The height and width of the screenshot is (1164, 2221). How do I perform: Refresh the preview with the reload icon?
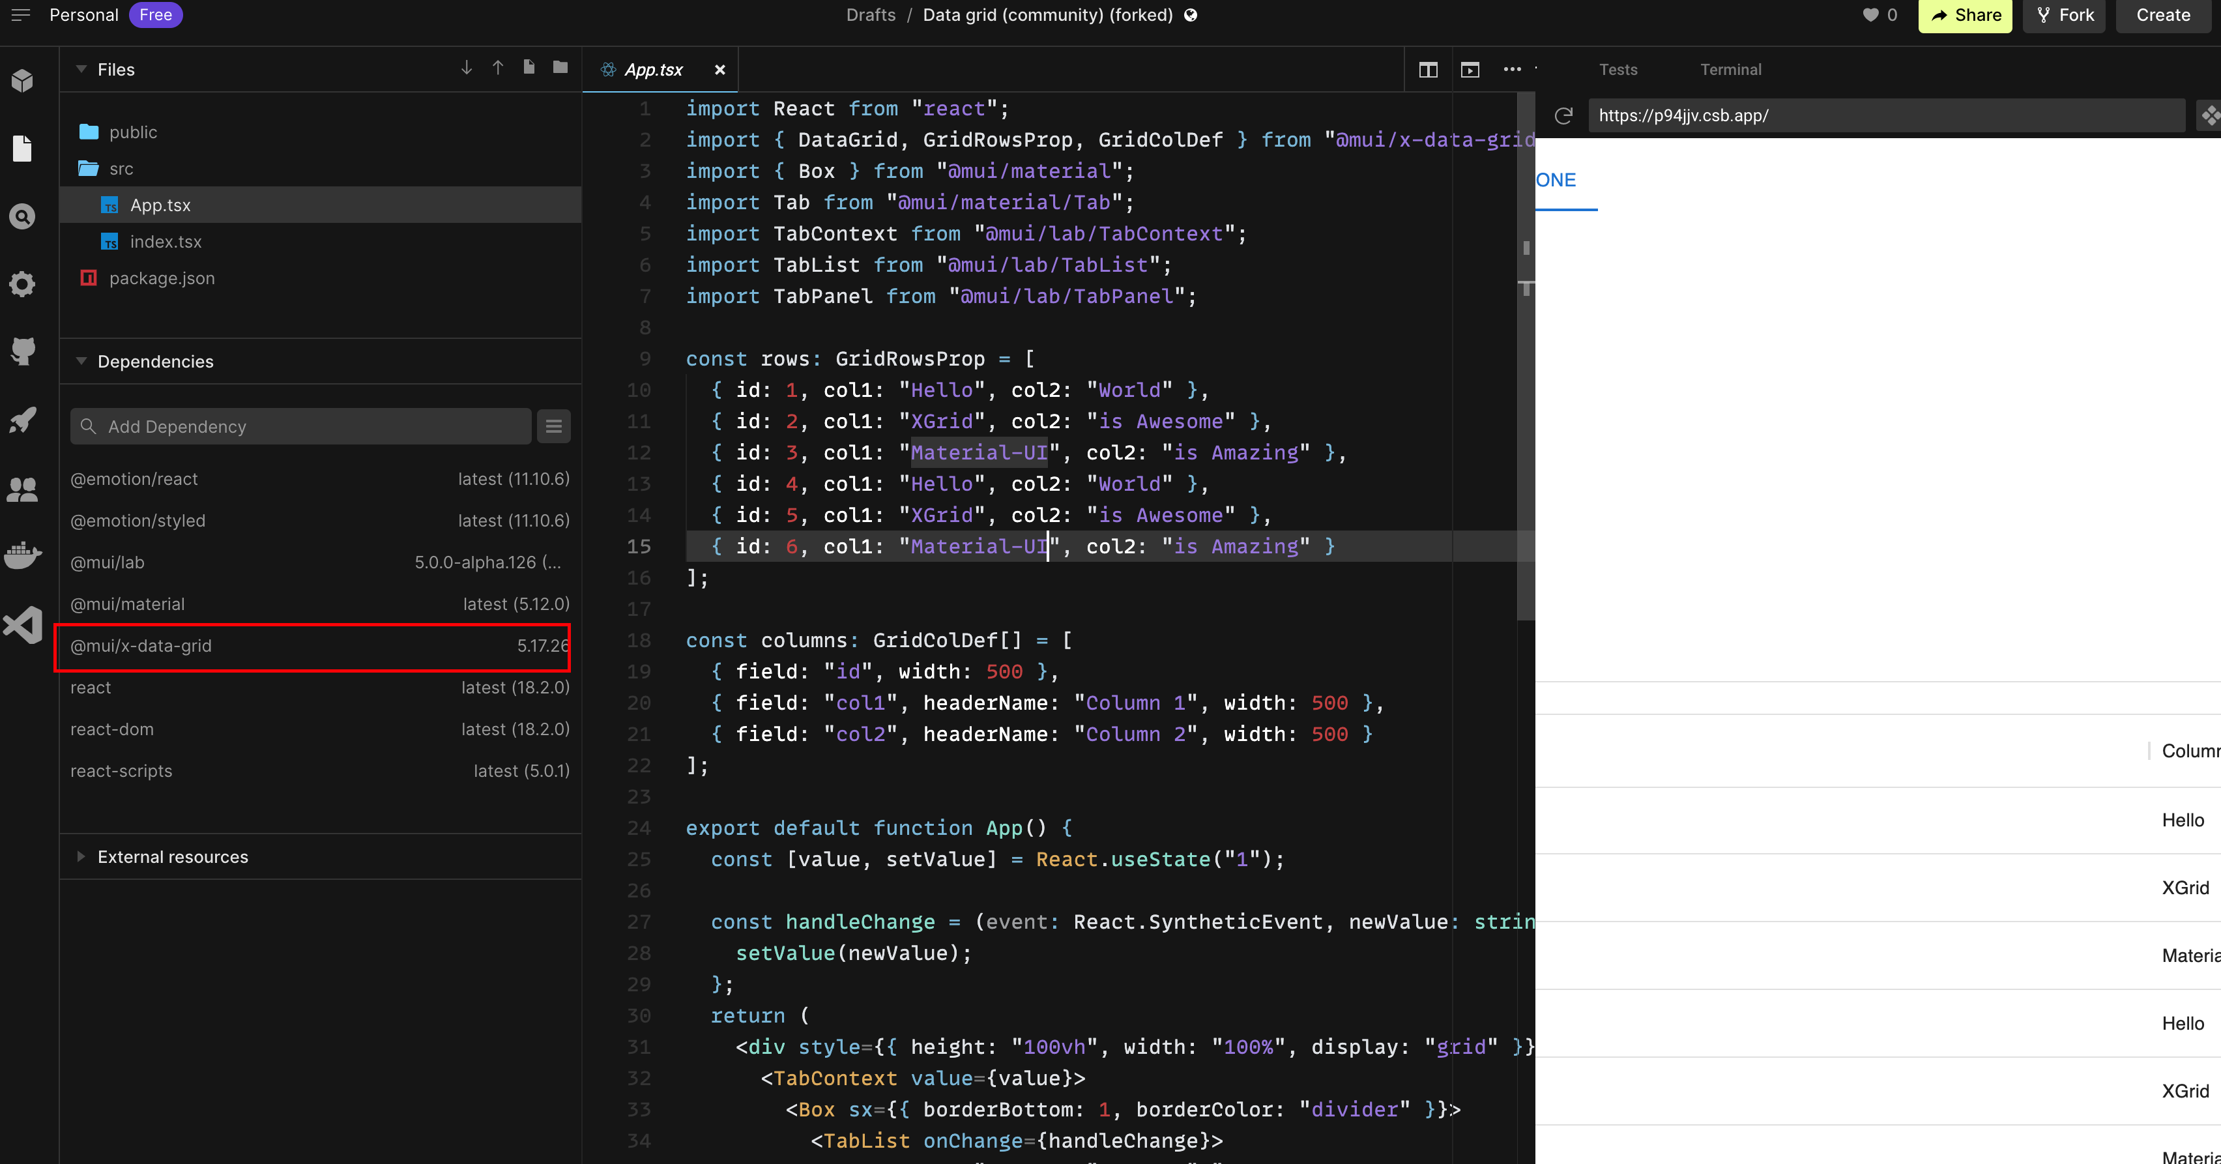(x=1564, y=115)
